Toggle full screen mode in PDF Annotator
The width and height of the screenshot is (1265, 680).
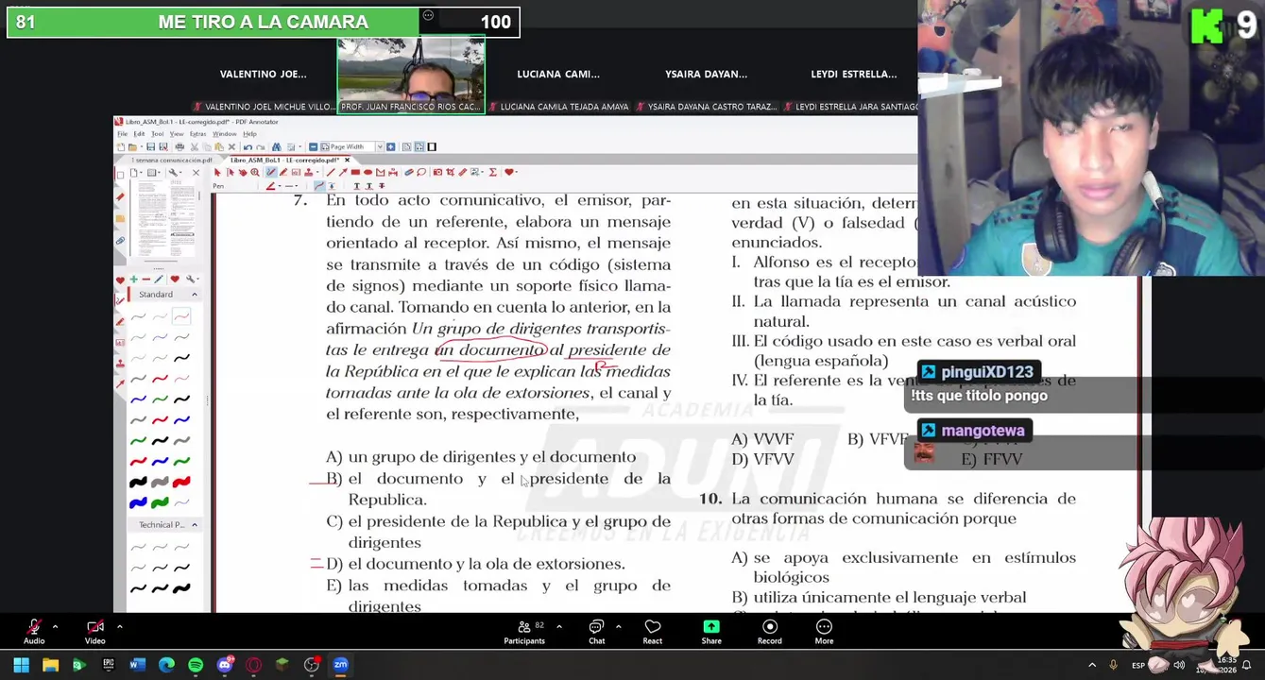[x=432, y=146]
